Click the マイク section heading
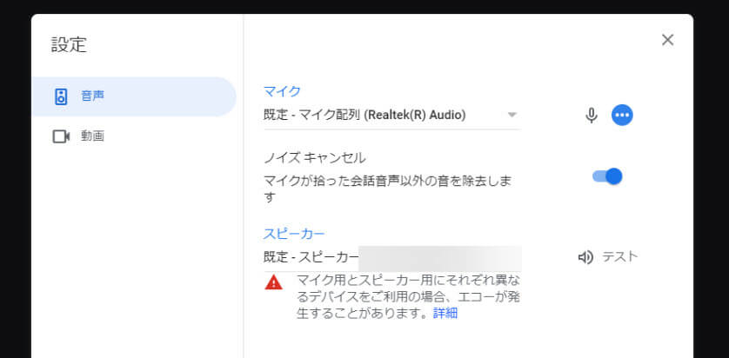This screenshot has height=358, width=729. [282, 91]
